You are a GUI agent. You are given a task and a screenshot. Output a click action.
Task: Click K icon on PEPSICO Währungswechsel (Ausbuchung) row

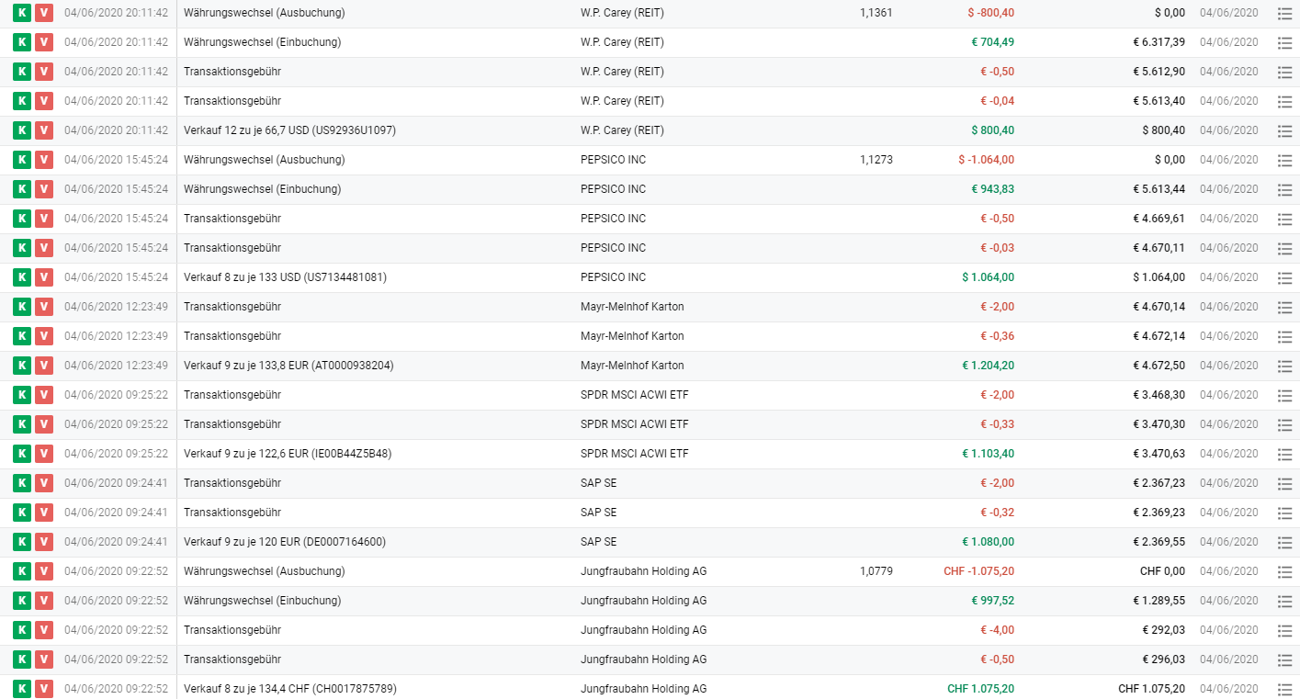pyautogui.click(x=22, y=160)
